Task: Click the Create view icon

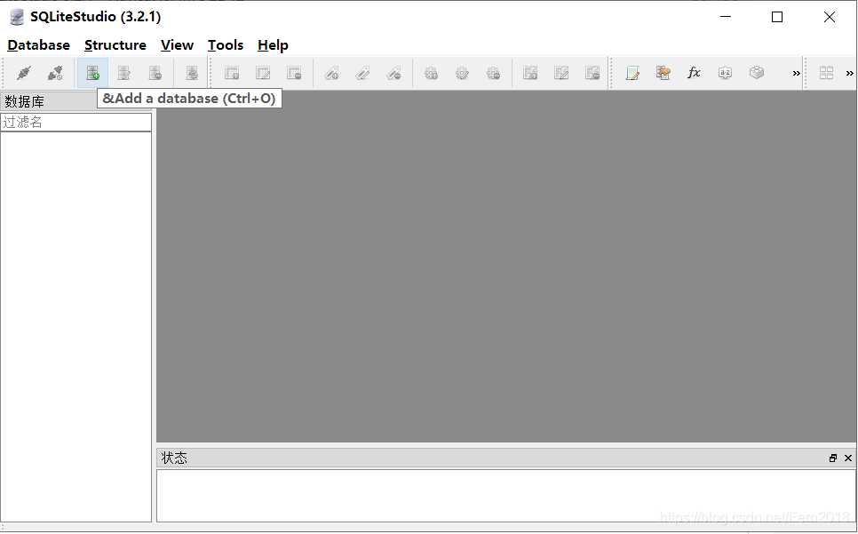Action: click(x=530, y=73)
